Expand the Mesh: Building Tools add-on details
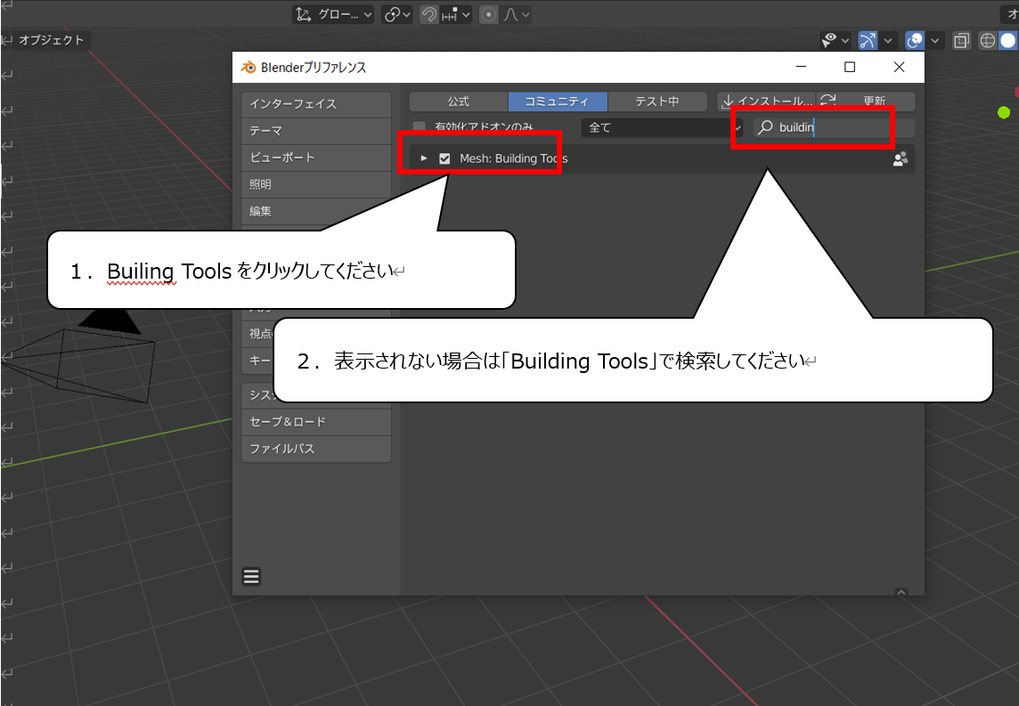The image size is (1019, 706). pyautogui.click(x=424, y=158)
